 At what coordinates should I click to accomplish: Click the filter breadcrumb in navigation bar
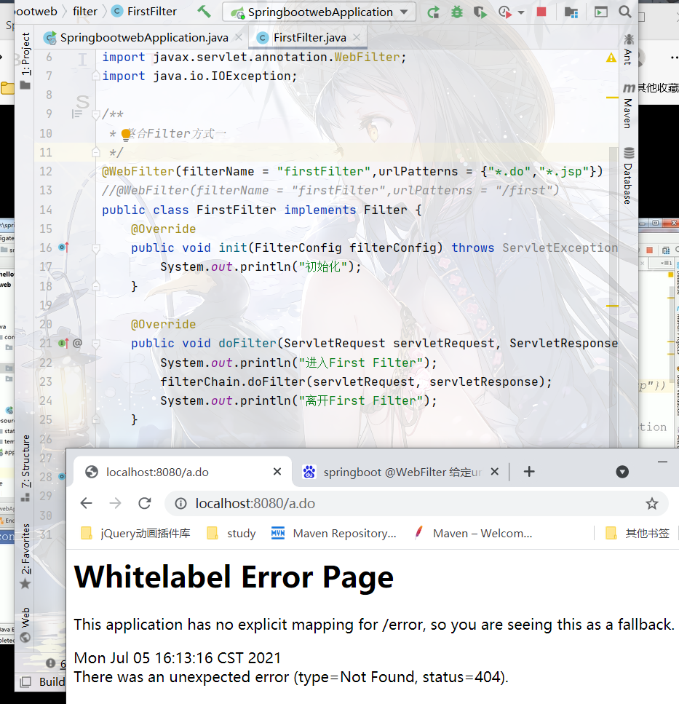click(x=85, y=11)
